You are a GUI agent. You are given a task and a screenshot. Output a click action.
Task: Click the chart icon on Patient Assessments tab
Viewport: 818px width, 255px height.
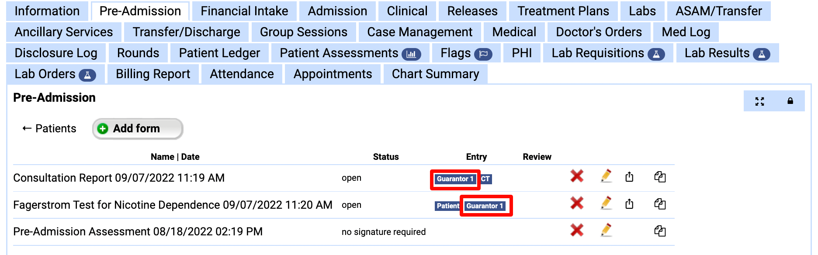click(412, 53)
